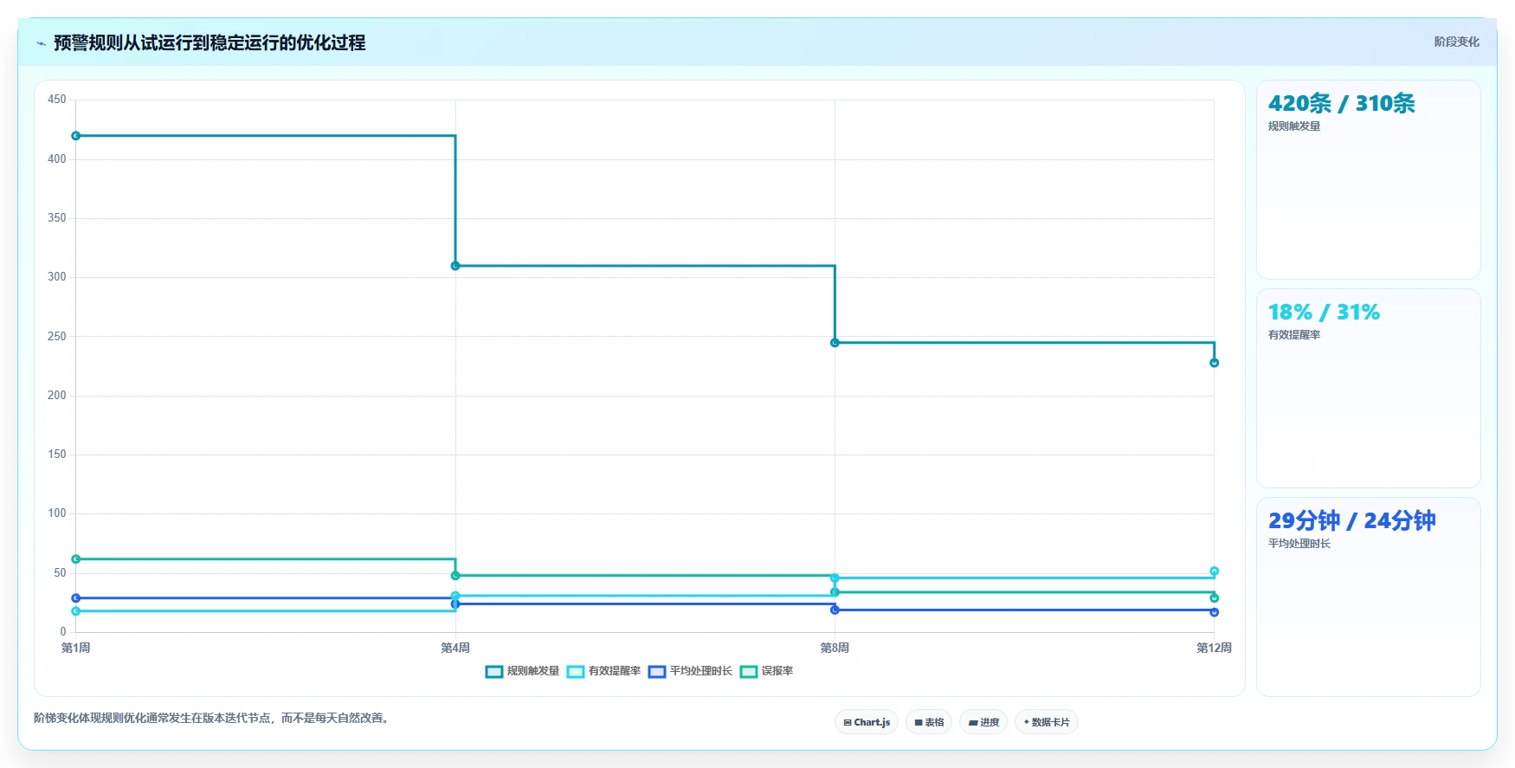Click the 第4周 x-axis label

[455, 648]
